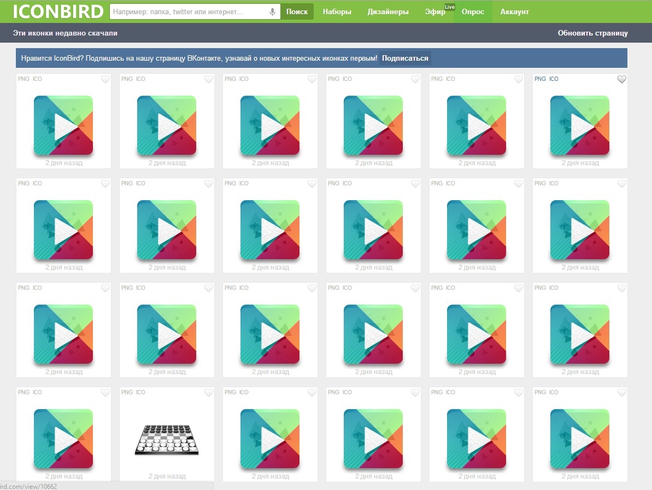Click the highlighted dark ICO link on hovered card
Image resolution: width=652 pixels, height=490 pixels.
pos(554,79)
